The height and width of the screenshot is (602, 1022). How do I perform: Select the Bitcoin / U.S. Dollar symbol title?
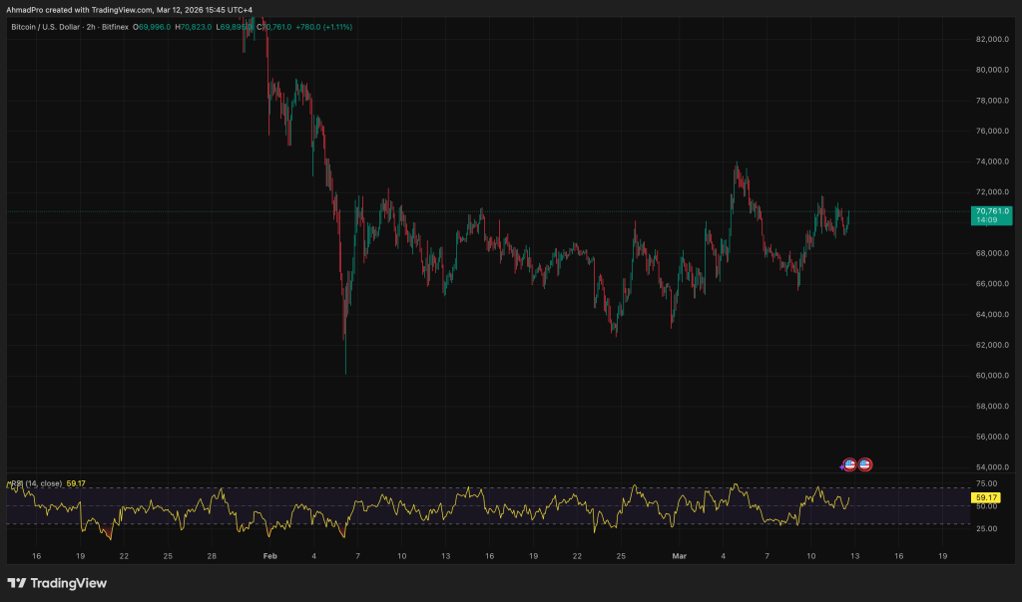(46, 27)
